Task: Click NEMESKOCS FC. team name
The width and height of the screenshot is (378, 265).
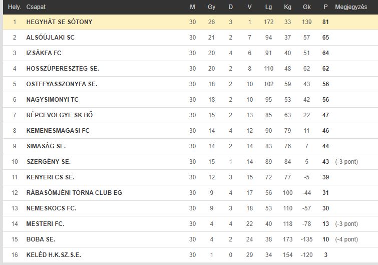Action: 52,208
